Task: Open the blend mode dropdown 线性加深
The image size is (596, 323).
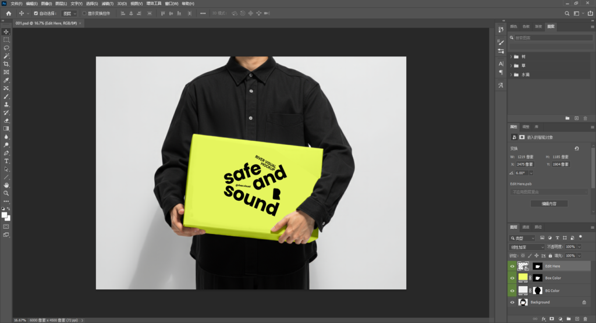Action: (x=527, y=247)
